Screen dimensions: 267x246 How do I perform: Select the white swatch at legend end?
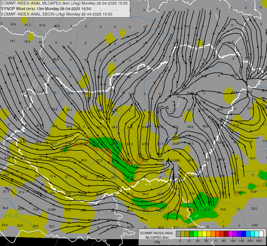coord(261,234)
